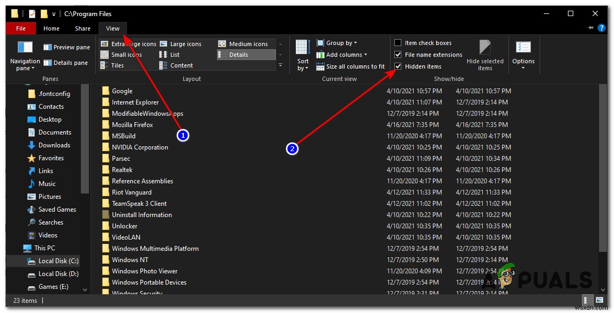This screenshot has width=614, height=313.
Task: Select Local Disk (D:) drive
Action: point(53,274)
